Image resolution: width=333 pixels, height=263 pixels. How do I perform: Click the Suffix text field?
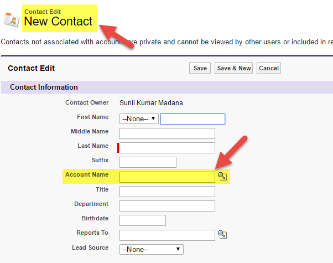point(148,162)
